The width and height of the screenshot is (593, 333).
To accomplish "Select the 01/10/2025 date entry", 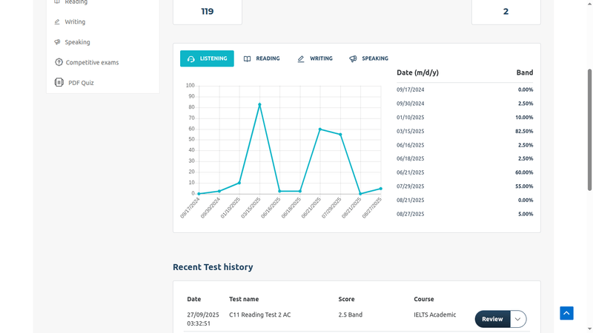I will [411, 118].
